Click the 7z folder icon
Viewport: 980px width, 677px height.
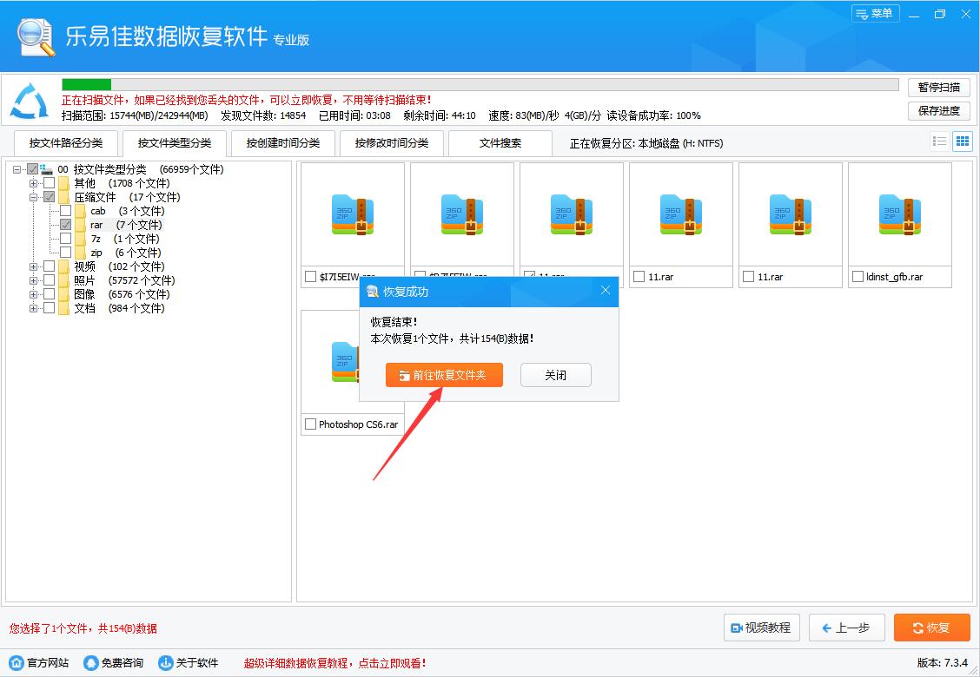(80, 239)
